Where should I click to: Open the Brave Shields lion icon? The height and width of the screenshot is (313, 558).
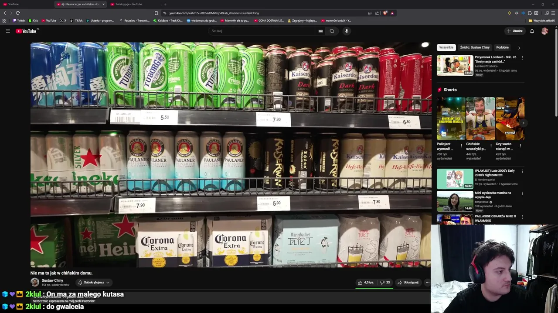(x=385, y=13)
